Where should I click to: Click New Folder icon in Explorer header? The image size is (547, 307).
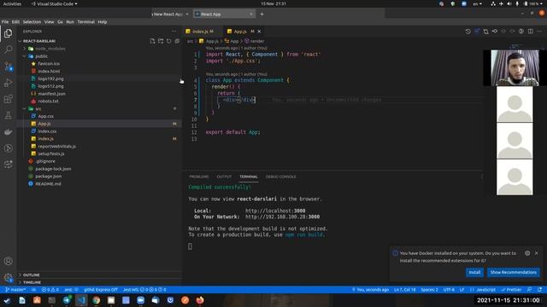click(x=161, y=41)
